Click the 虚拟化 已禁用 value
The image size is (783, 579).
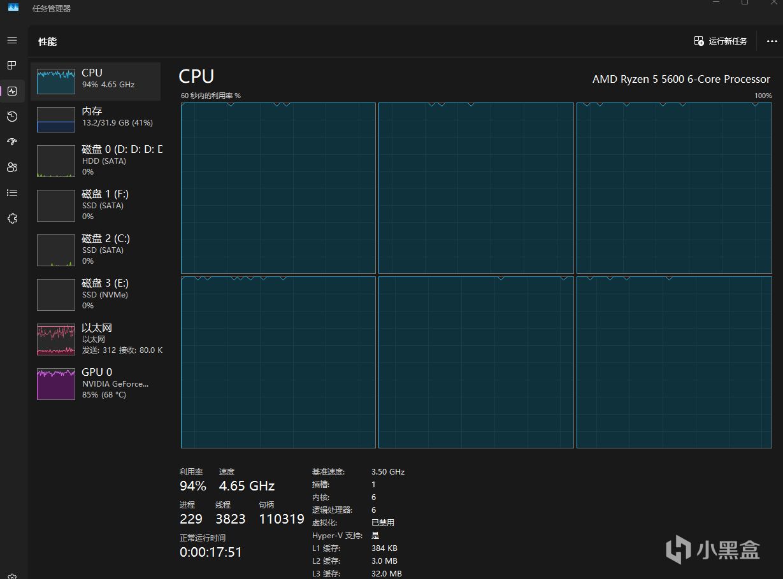[383, 522]
